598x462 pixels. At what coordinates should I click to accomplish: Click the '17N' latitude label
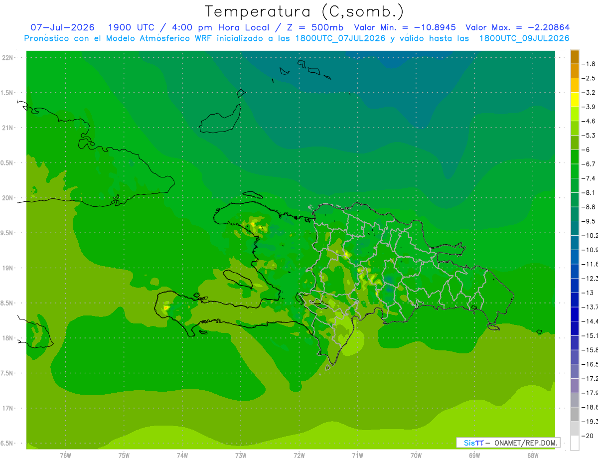(7, 408)
